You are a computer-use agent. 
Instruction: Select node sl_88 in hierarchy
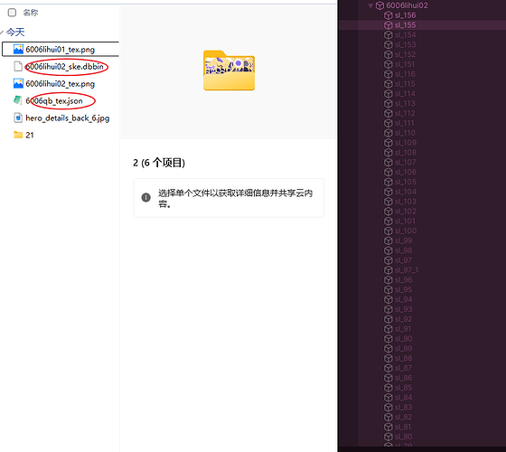pyautogui.click(x=403, y=358)
